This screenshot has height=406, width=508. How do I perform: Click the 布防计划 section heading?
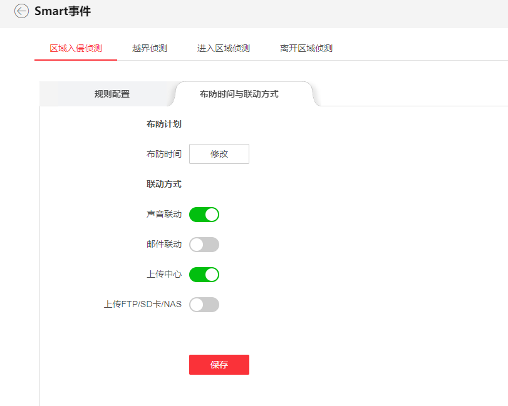tap(164, 124)
